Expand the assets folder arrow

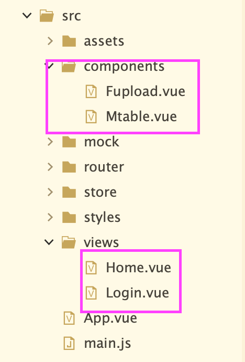pyautogui.click(x=50, y=41)
